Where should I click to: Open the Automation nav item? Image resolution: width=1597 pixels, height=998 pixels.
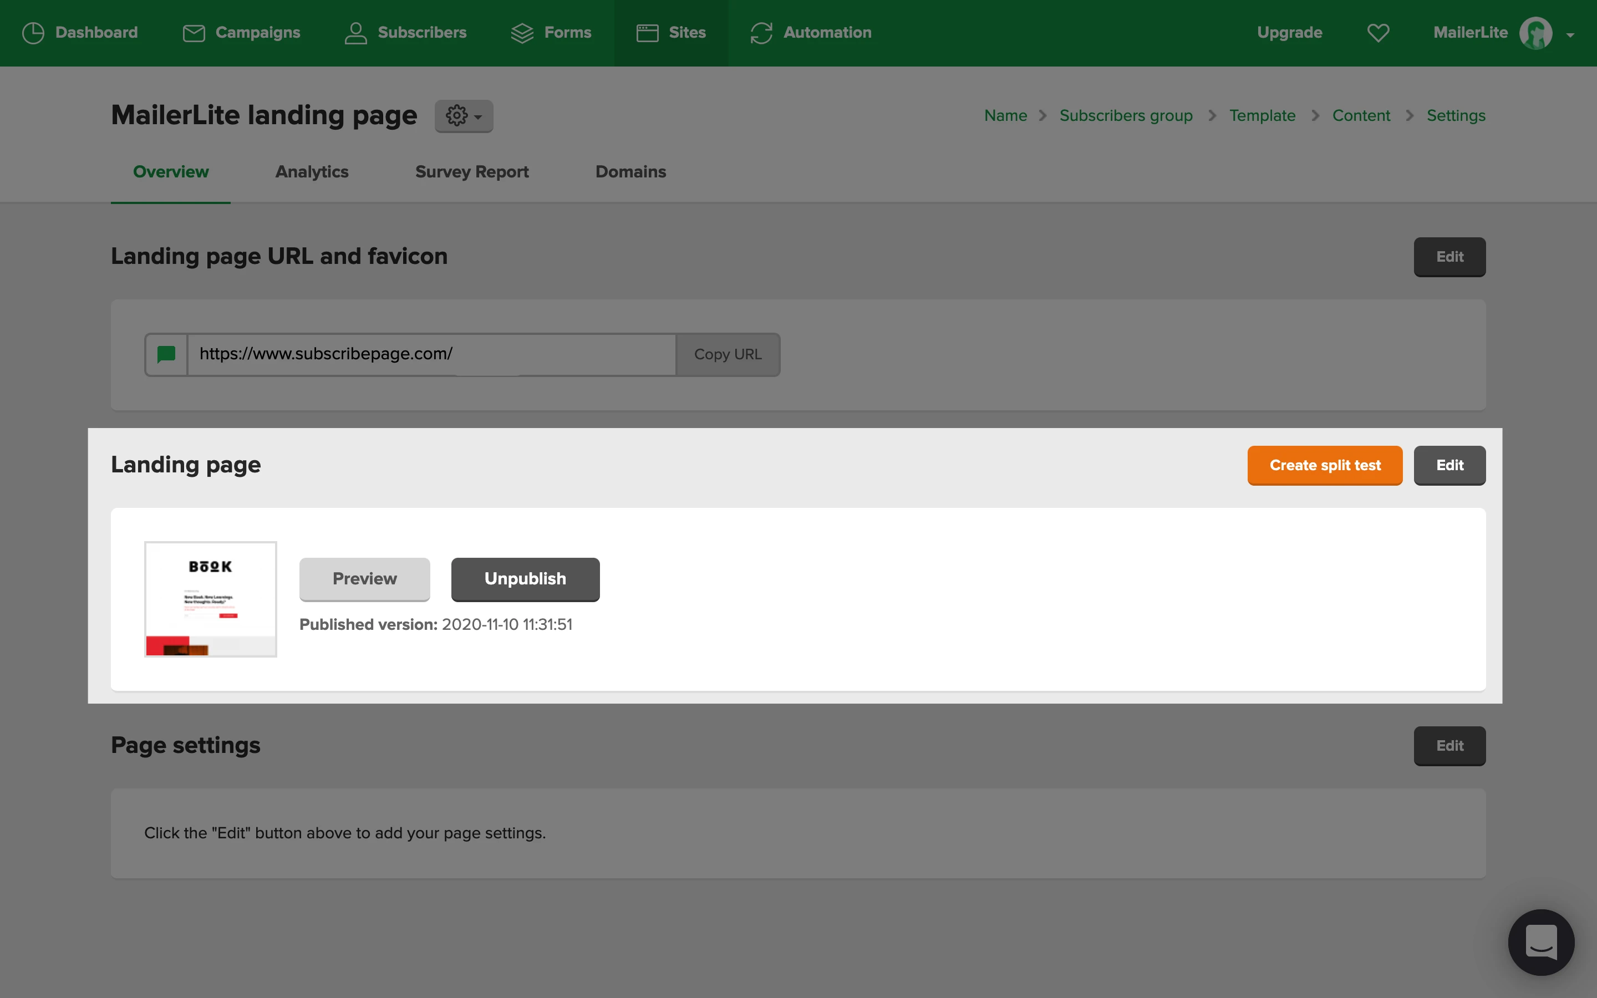(x=811, y=32)
